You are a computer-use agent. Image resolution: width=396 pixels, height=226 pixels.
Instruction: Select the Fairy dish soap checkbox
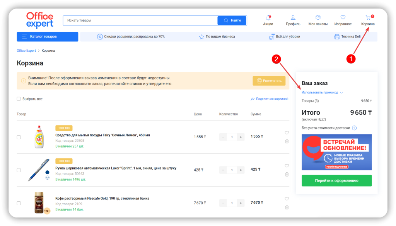point(19,137)
